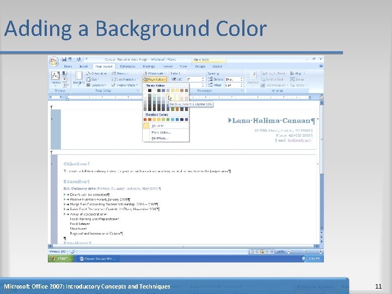
Task: Switch to the References tab
Action: coord(127,66)
